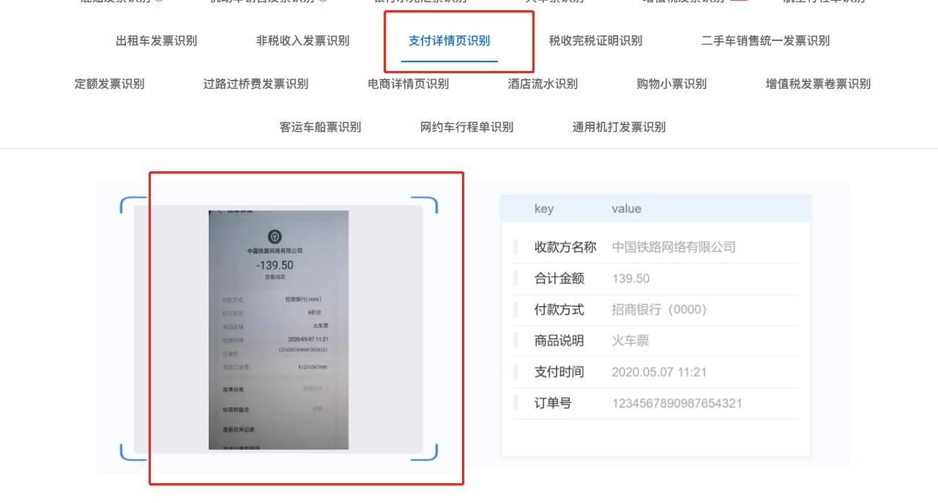938x503 pixels.
Task: Click the 订单号 key cell
Action: [553, 403]
